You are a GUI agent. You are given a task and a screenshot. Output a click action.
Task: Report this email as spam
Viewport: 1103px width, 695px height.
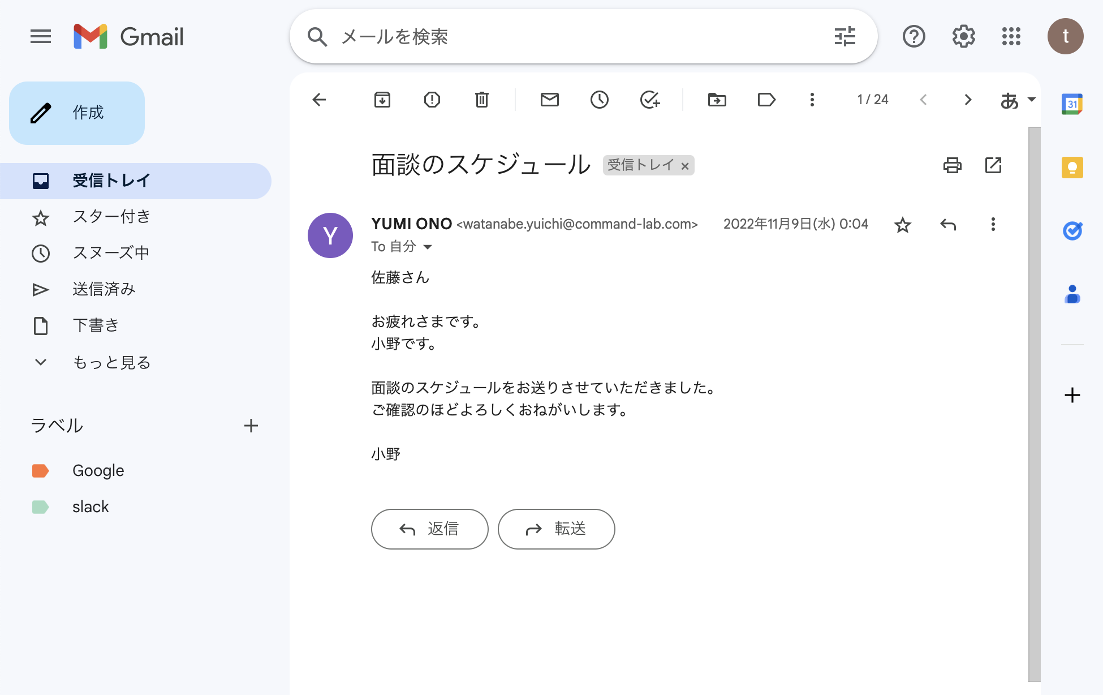(x=432, y=100)
